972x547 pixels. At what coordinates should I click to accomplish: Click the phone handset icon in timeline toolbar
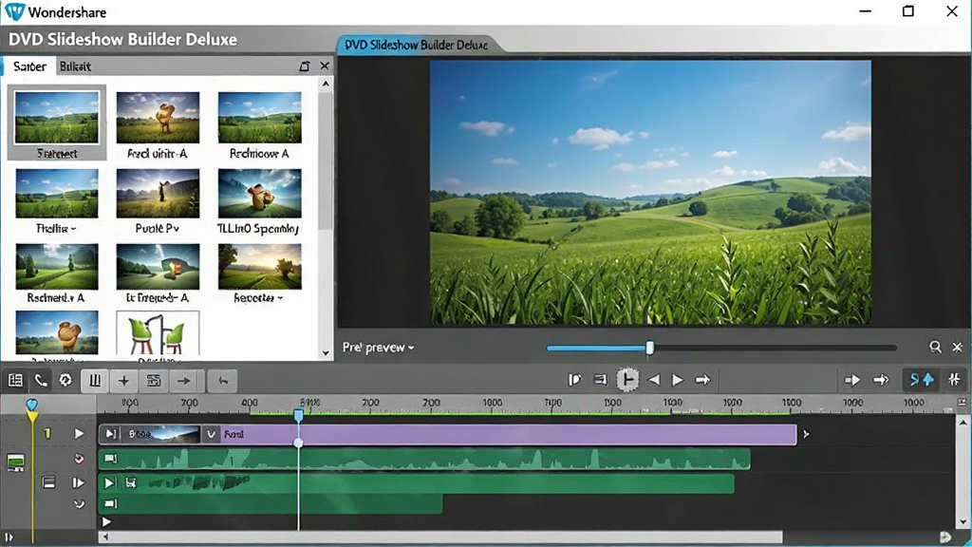[x=41, y=380]
